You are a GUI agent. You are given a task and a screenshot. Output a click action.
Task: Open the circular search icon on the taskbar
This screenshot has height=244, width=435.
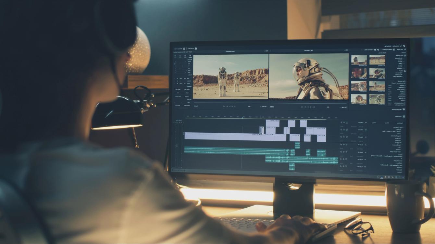[378, 177]
